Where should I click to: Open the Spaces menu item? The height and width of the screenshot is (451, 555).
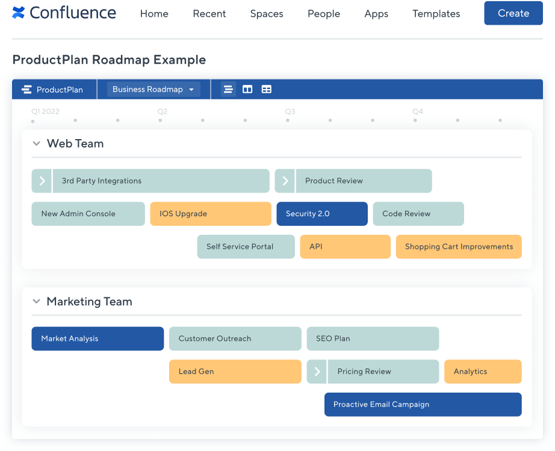point(267,13)
